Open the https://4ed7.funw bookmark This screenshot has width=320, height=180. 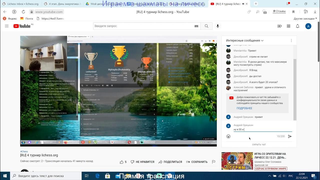click(50, 18)
